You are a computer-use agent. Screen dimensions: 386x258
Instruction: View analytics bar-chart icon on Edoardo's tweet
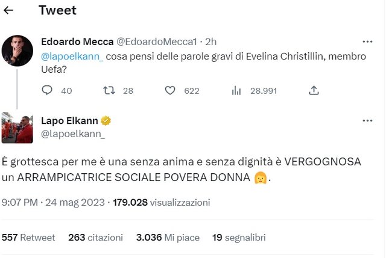coord(236,91)
